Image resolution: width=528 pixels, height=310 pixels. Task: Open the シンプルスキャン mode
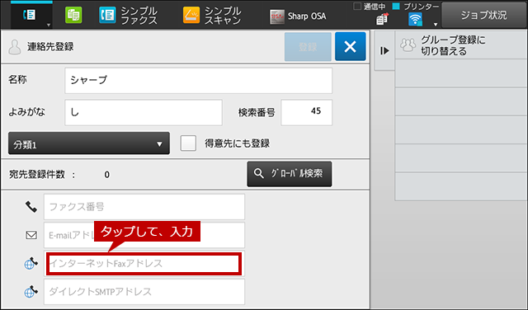(x=212, y=16)
